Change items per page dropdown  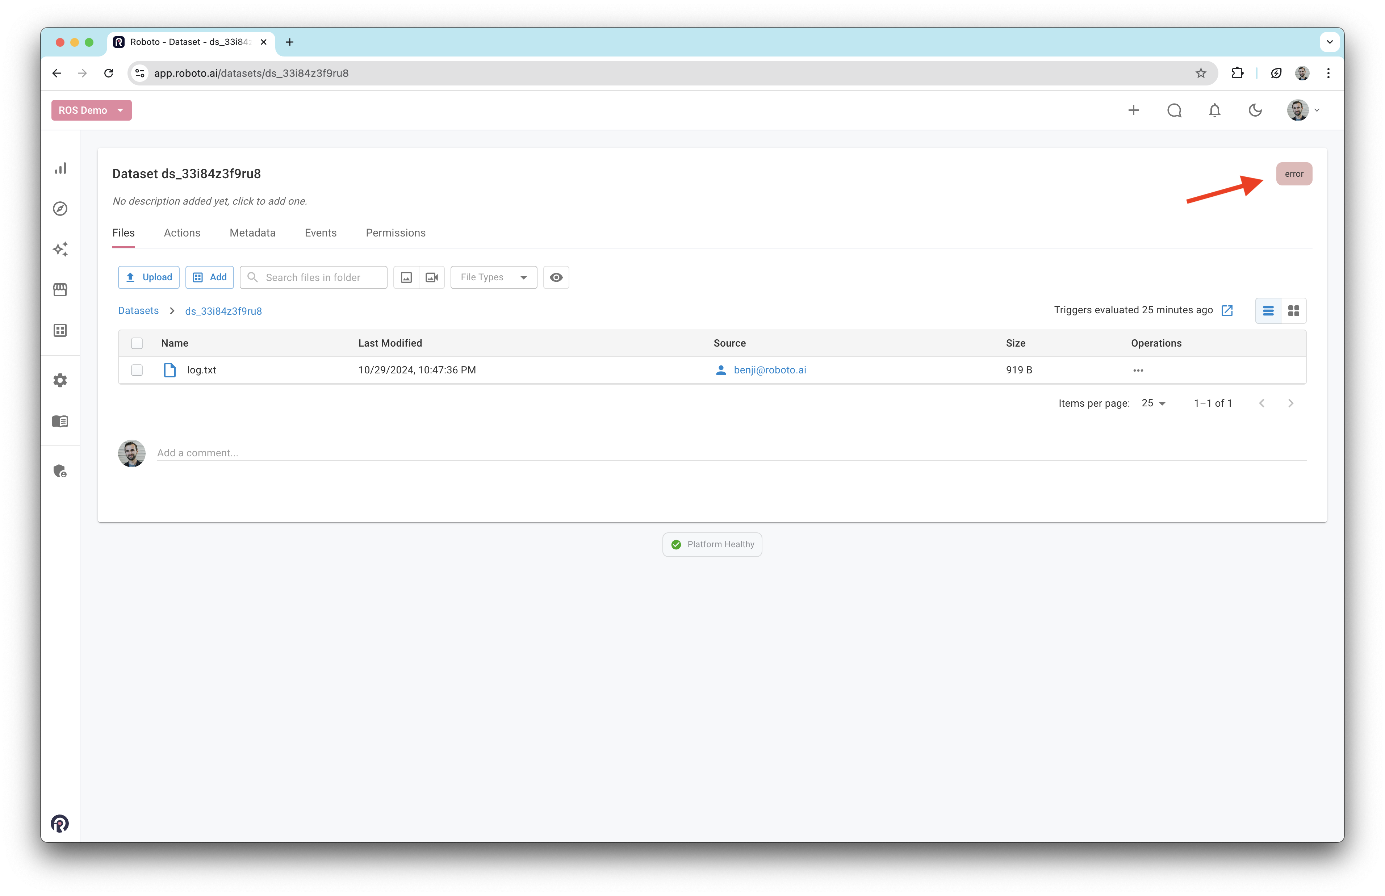click(x=1154, y=403)
